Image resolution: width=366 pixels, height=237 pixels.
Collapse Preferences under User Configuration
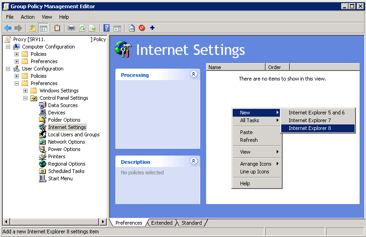tap(16, 83)
